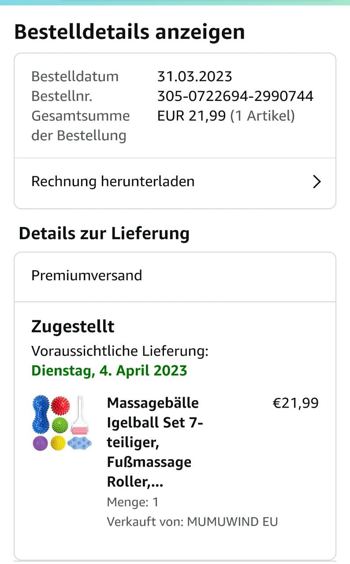Click the Bestelldetails anzeigen heading
Image resolution: width=350 pixels, height=564 pixels.
coord(129,32)
